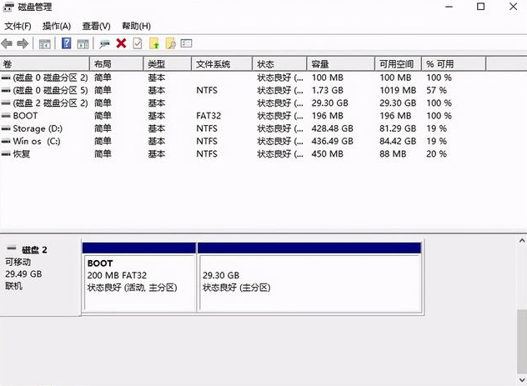This screenshot has width=527, height=386.
Task: Click the yellow folder with green arrow icon
Action: click(154, 43)
